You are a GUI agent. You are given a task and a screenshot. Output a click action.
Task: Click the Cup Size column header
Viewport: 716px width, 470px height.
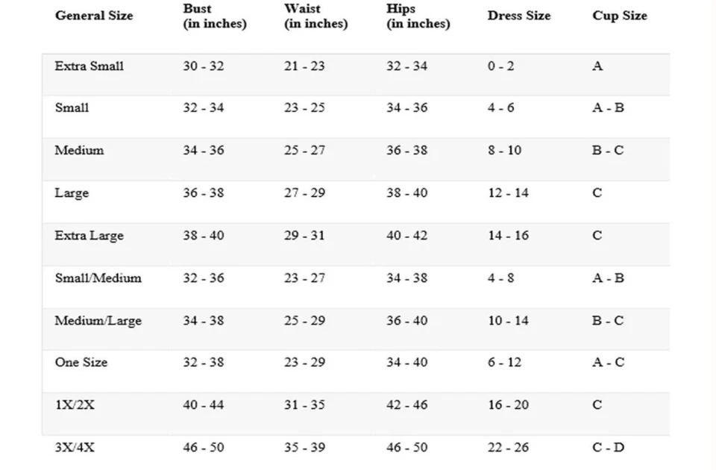pyautogui.click(x=620, y=16)
